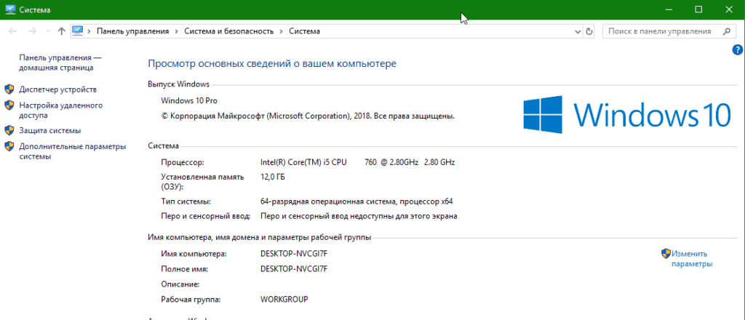Click the Перо и сенсорный ввод недоступны value
The height and width of the screenshot is (320, 745).
click(359, 217)
